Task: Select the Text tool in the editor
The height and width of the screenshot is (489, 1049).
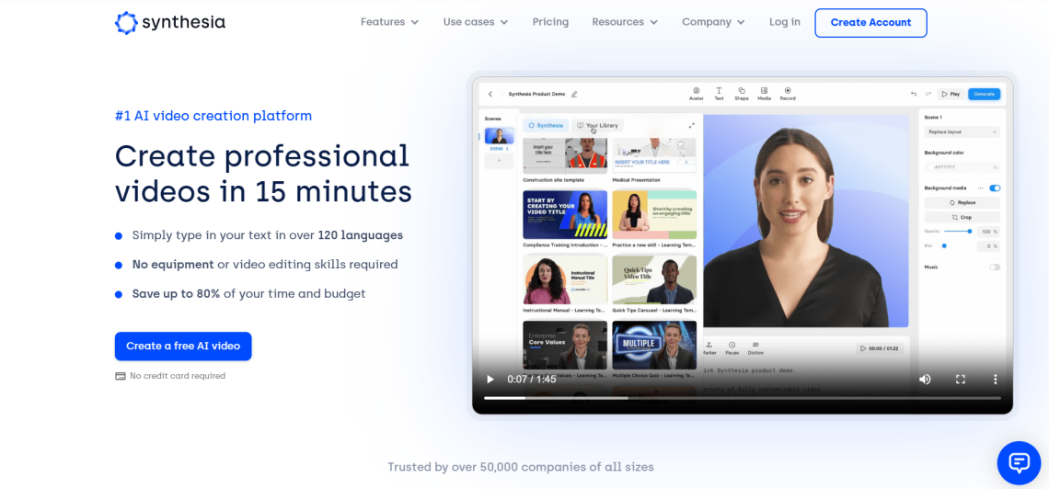Action: point(720,94)
